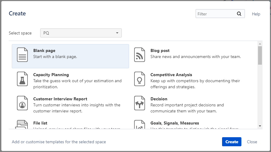The image size is (271, 152).
Task: Select the Decision template title
Action: point(159,99)
